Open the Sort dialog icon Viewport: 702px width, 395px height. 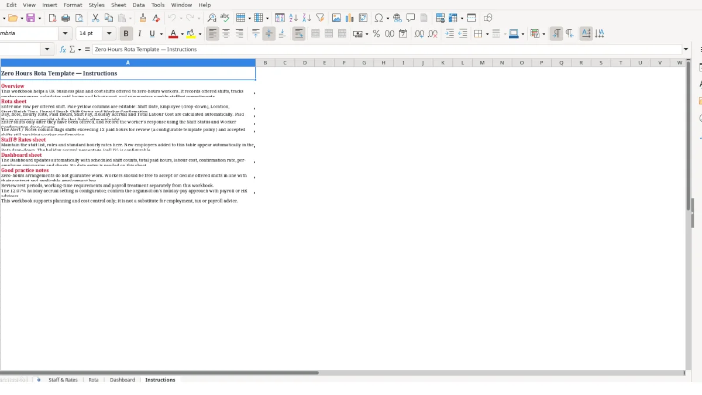tap(280, 18)
